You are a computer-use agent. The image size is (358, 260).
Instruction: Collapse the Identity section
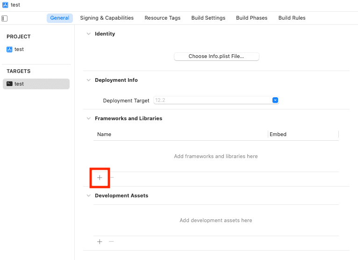tap(88, 34)
